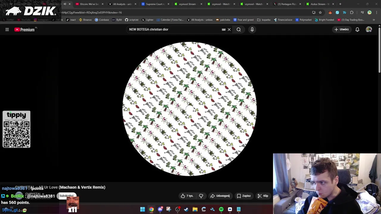
Task: Open the FinancialJuice bookmark
Action: (x=283, y=20)
